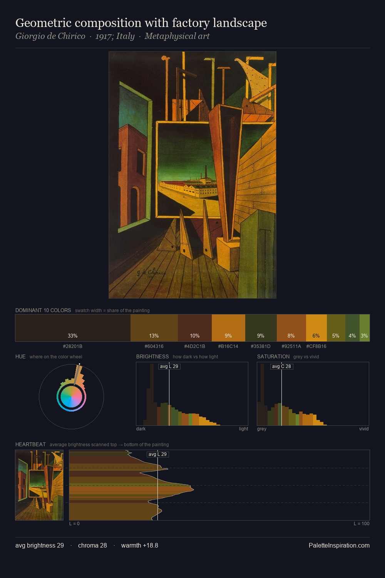Click the 'DOMINANT 10 COLORS' heading
This screenshot has height=578, width=385.
point(43,310)
